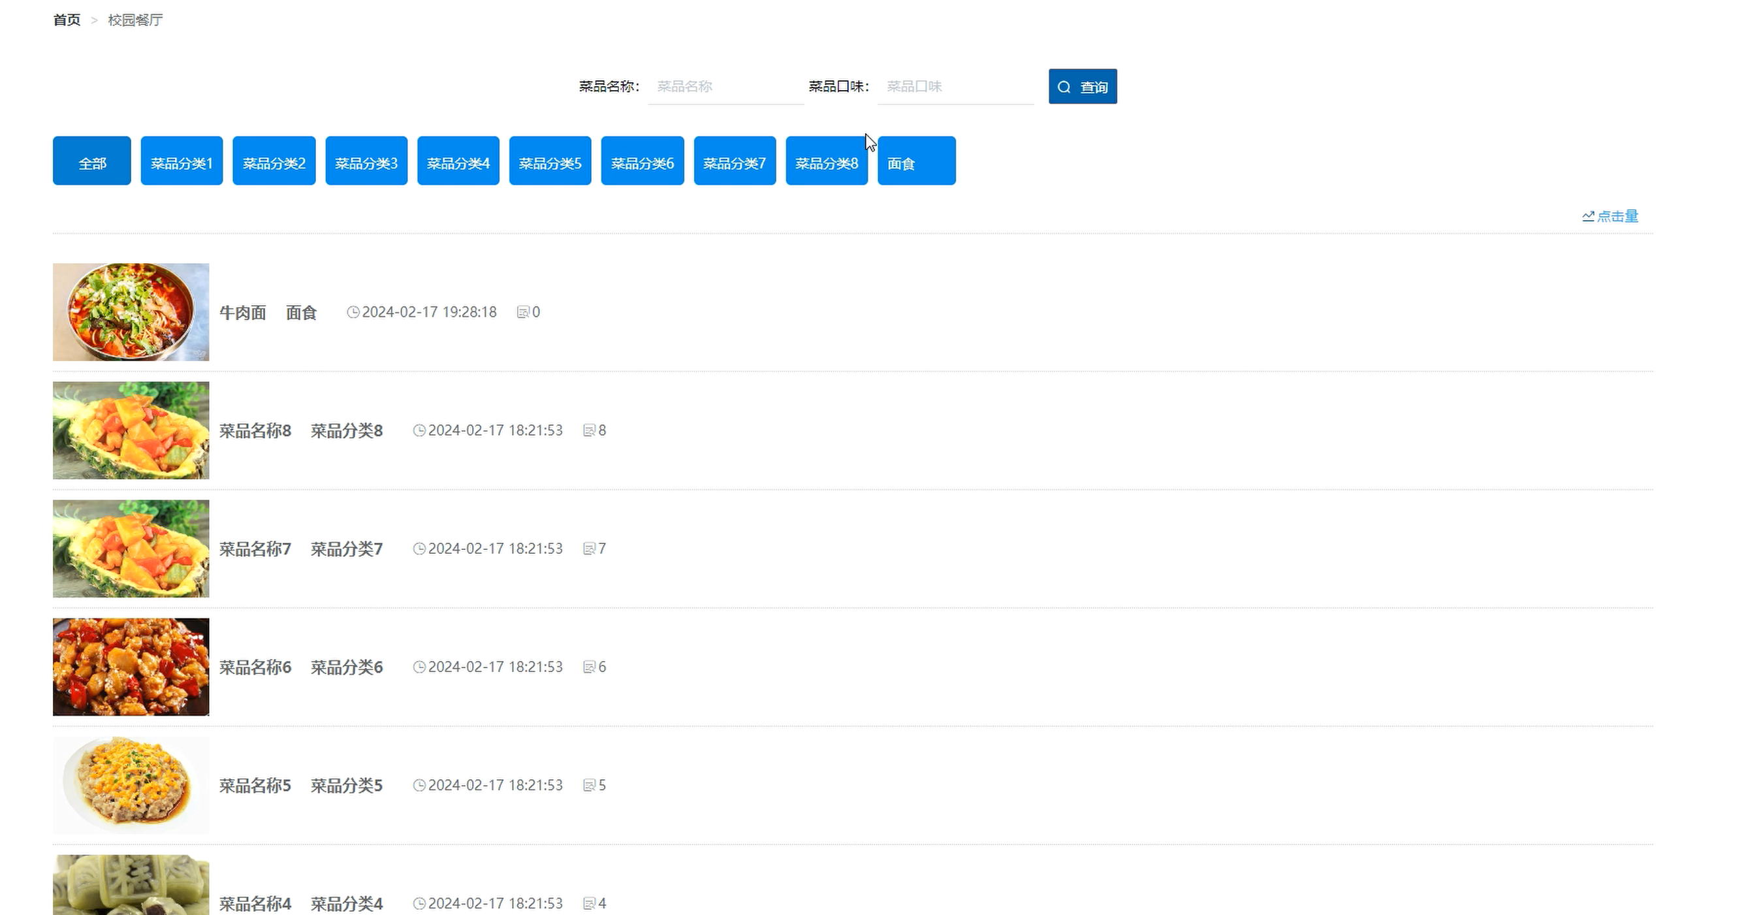The width and height of the screenshot is (1748, 915).
Task: Click 菜品分类7 label in list row
Action: point(347,549)
